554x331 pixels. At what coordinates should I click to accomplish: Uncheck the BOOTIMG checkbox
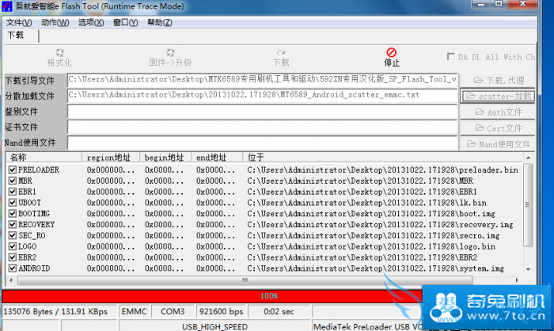[13, 214]
